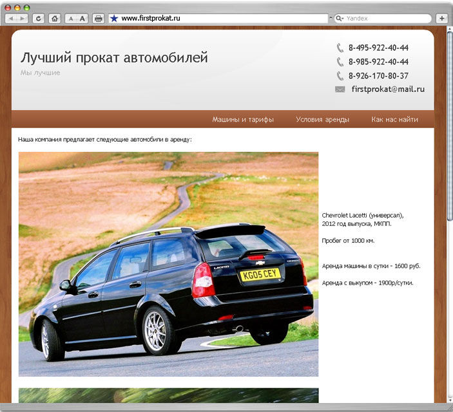The height and width of the screenshot is (412, 453).
Task: Open the Машины и тарифы menu item
Action: [243, 119]
